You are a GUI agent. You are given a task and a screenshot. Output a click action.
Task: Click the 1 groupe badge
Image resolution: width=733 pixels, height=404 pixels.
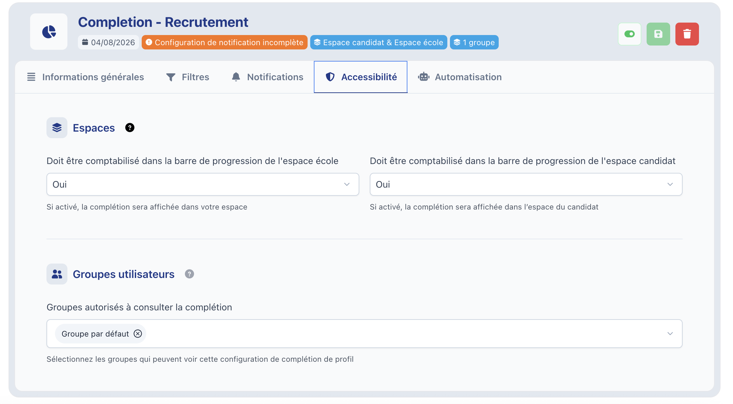pyautogui.click(x=474, y=42)
